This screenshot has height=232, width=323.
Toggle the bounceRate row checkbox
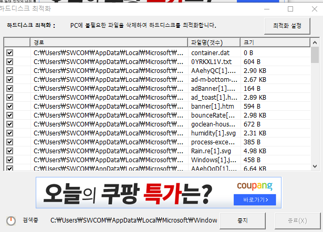click(x=9, y=115)
